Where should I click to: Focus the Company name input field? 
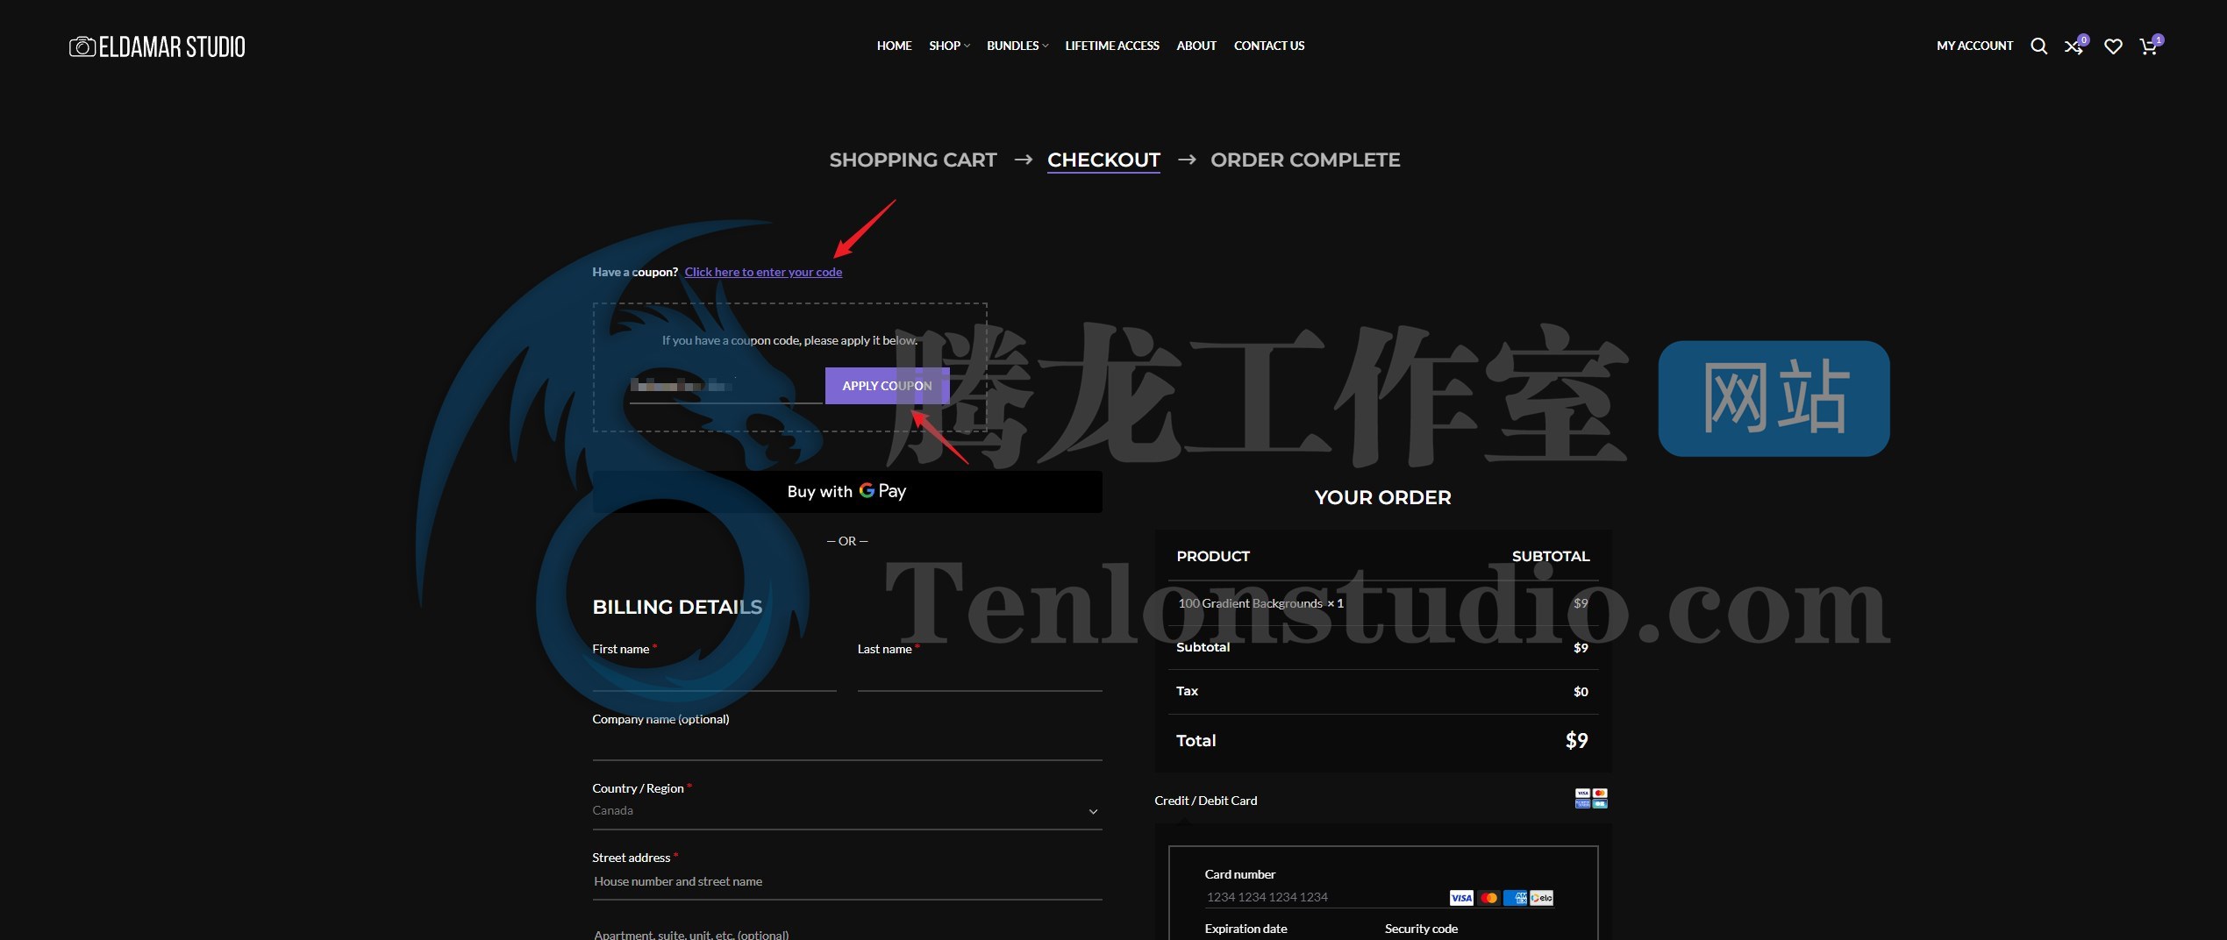[x=846, y=744]
